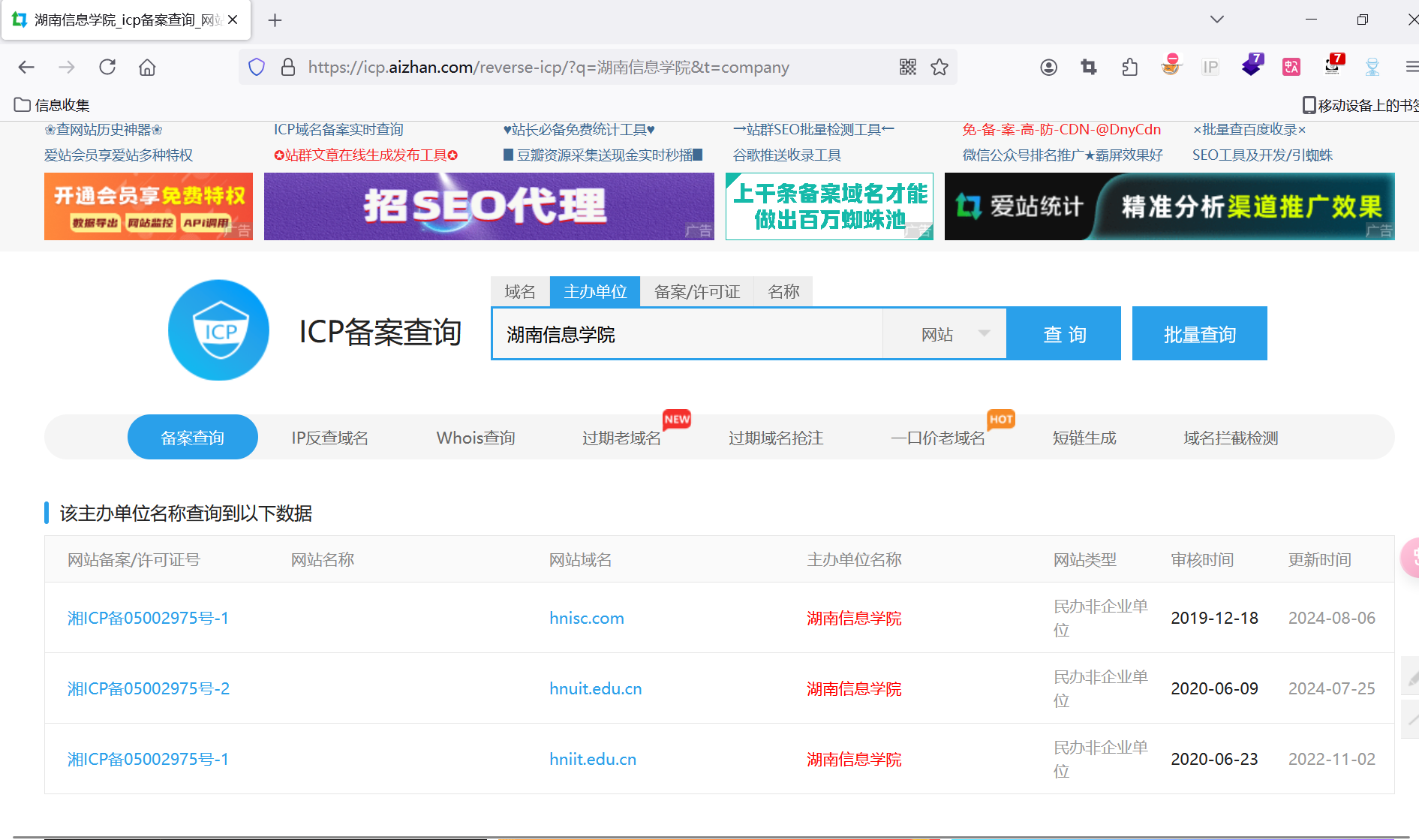The height and width of the screenshot is (840, 1419).
Task: Open the 过期域名抢注 navigation item
Action: (776, 438)
